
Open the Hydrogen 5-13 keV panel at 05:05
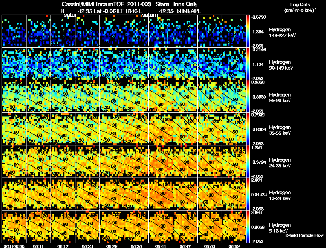point(14,226)
